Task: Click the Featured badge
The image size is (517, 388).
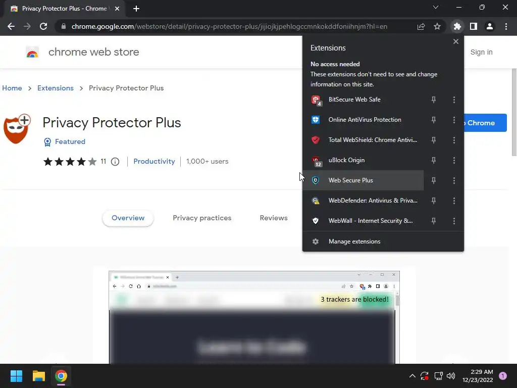Action: coord(65,141)
